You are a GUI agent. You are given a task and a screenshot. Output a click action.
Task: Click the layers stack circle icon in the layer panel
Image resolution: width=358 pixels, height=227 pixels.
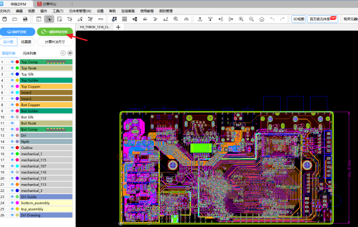point(70,53)
